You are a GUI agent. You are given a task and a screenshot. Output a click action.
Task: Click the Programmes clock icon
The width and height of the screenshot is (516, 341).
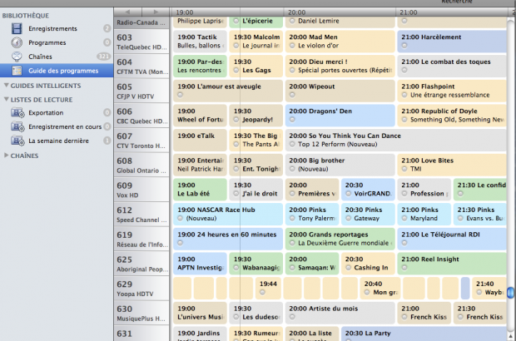(17, 42)
